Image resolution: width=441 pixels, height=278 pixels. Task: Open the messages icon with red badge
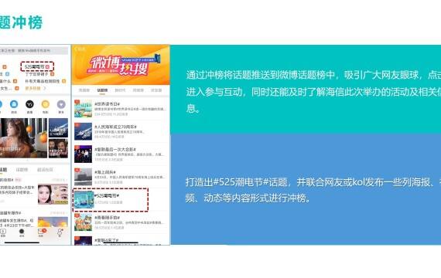[41, 232]
